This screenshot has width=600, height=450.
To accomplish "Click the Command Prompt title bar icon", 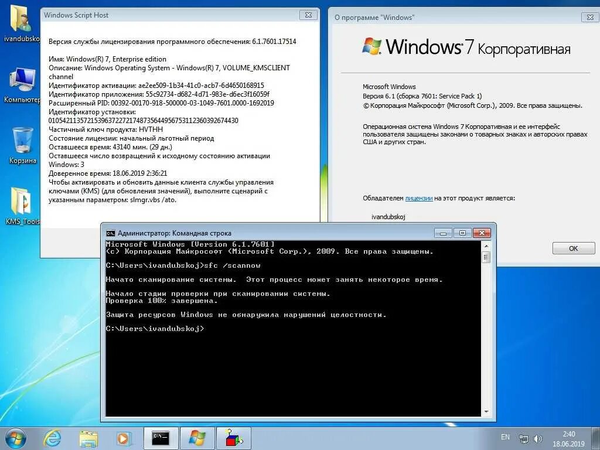I will coord(111,233).
